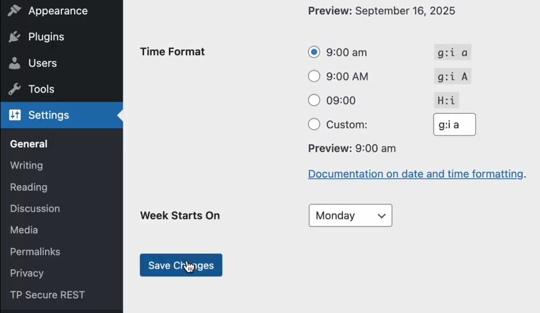Click the Save Changes button
The width and height of the screenshot is (540, 313).
pos(181,265)
